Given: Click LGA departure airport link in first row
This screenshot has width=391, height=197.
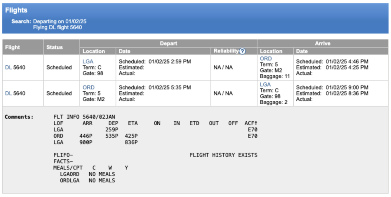Looking at the screenshot, I should click(x=88, y=61).
